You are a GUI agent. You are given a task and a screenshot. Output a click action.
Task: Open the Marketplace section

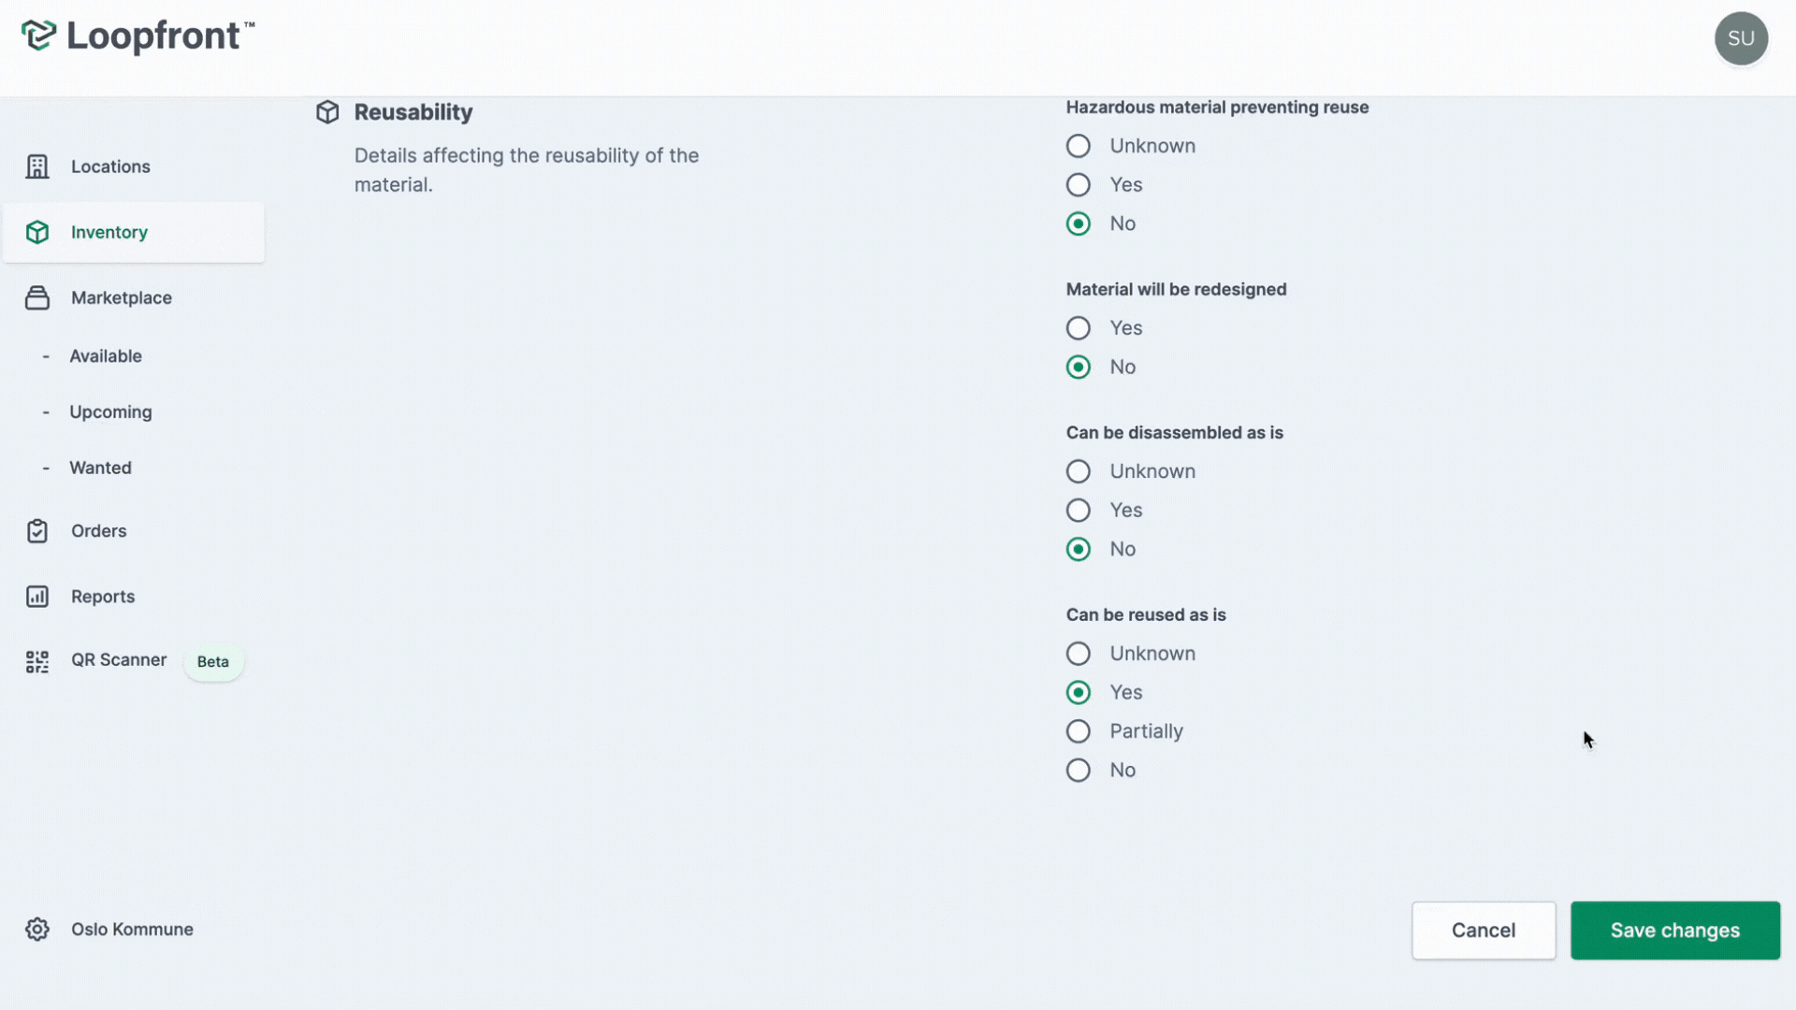(x=120, y=297)
